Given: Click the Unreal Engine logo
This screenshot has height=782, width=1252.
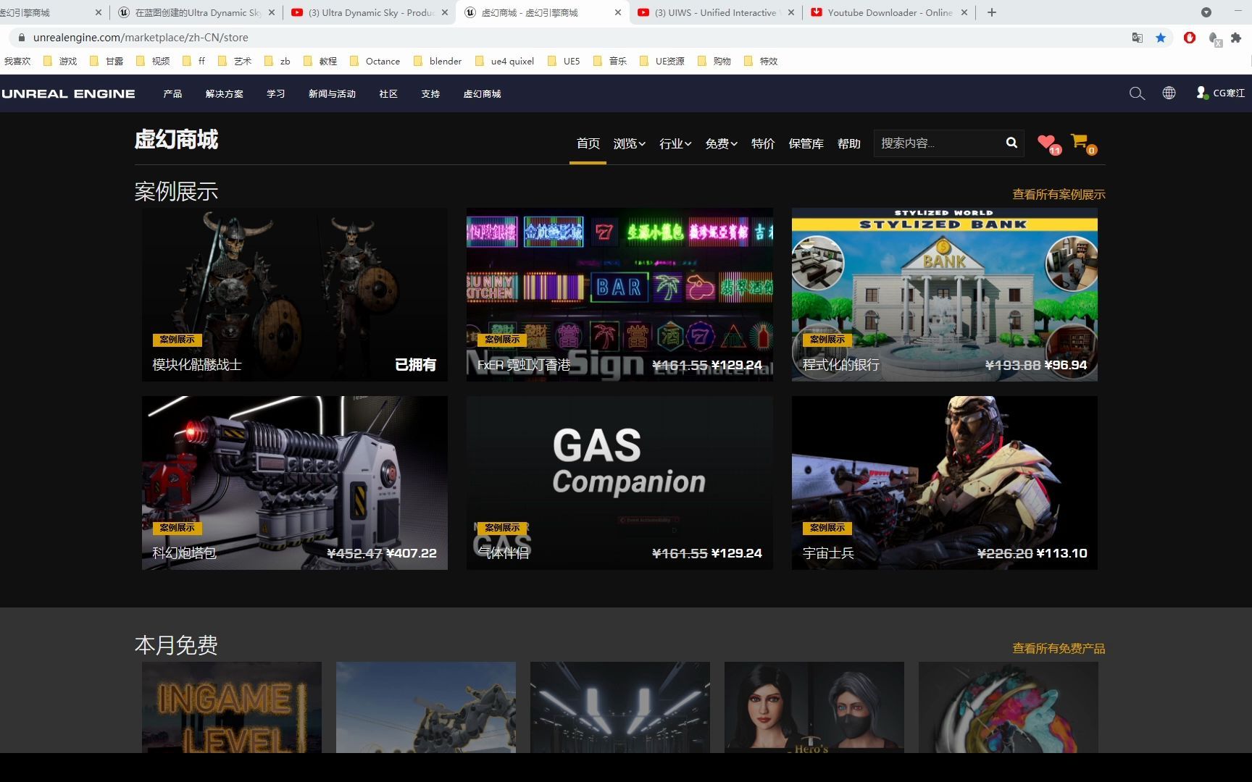Looking at the screenshot, I should click(x=68, y=93).
